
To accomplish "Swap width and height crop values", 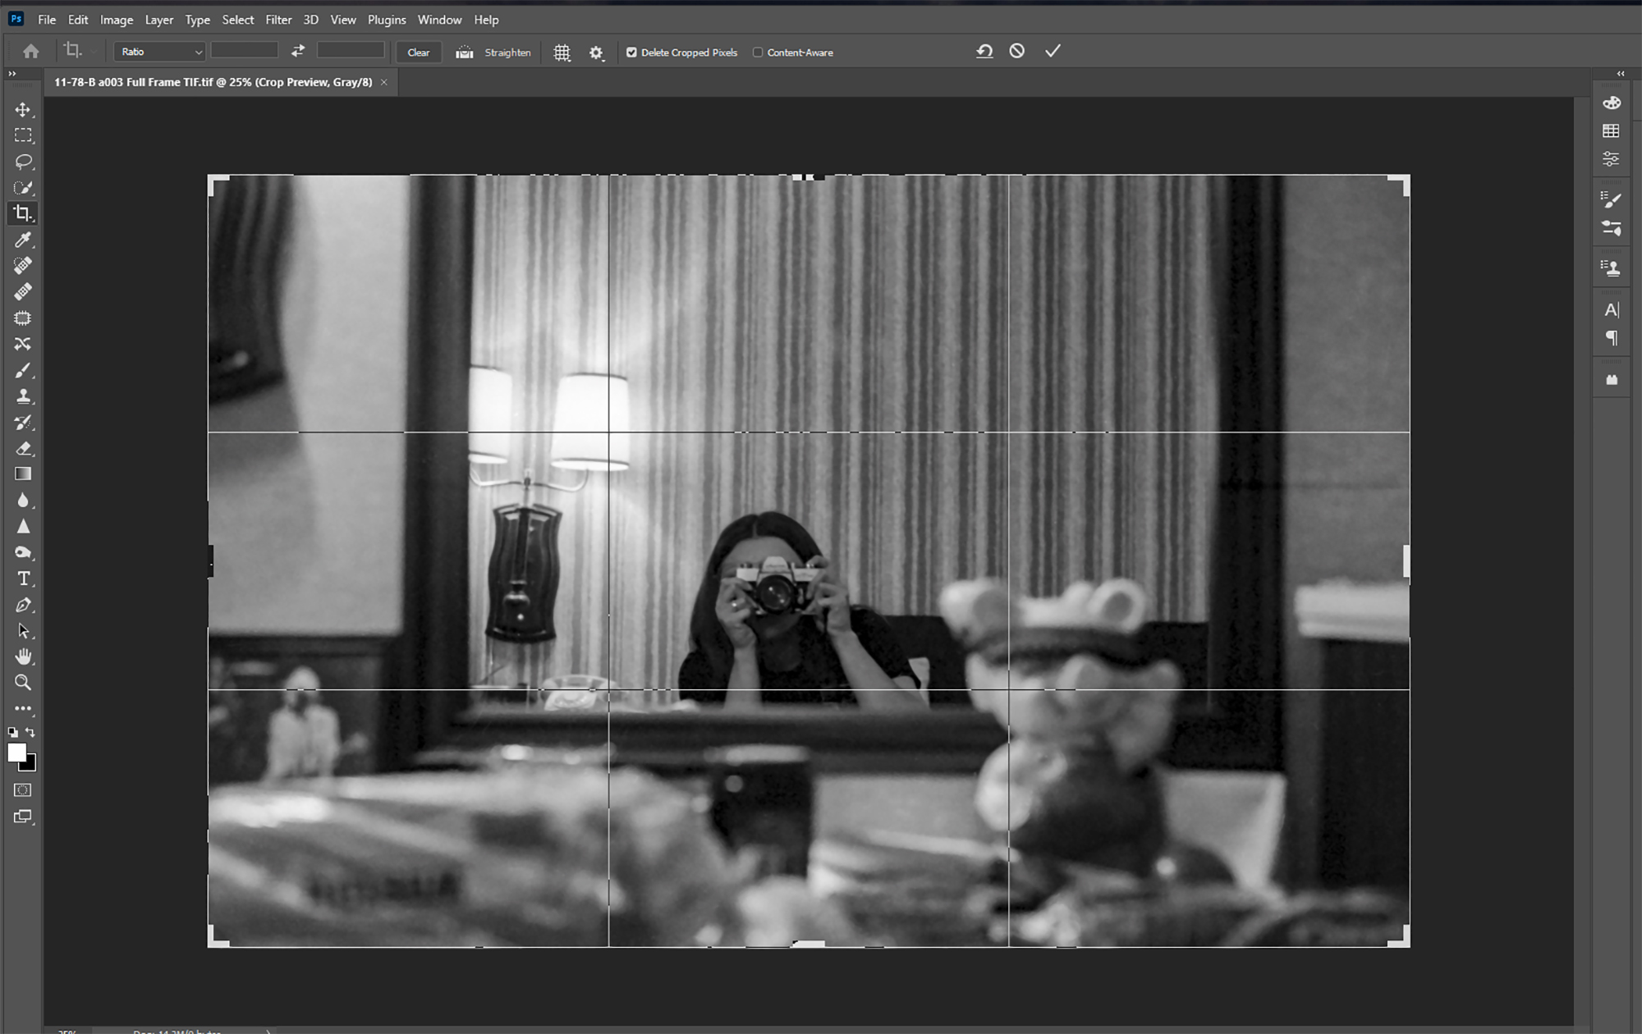I will (x=298, y=51).
